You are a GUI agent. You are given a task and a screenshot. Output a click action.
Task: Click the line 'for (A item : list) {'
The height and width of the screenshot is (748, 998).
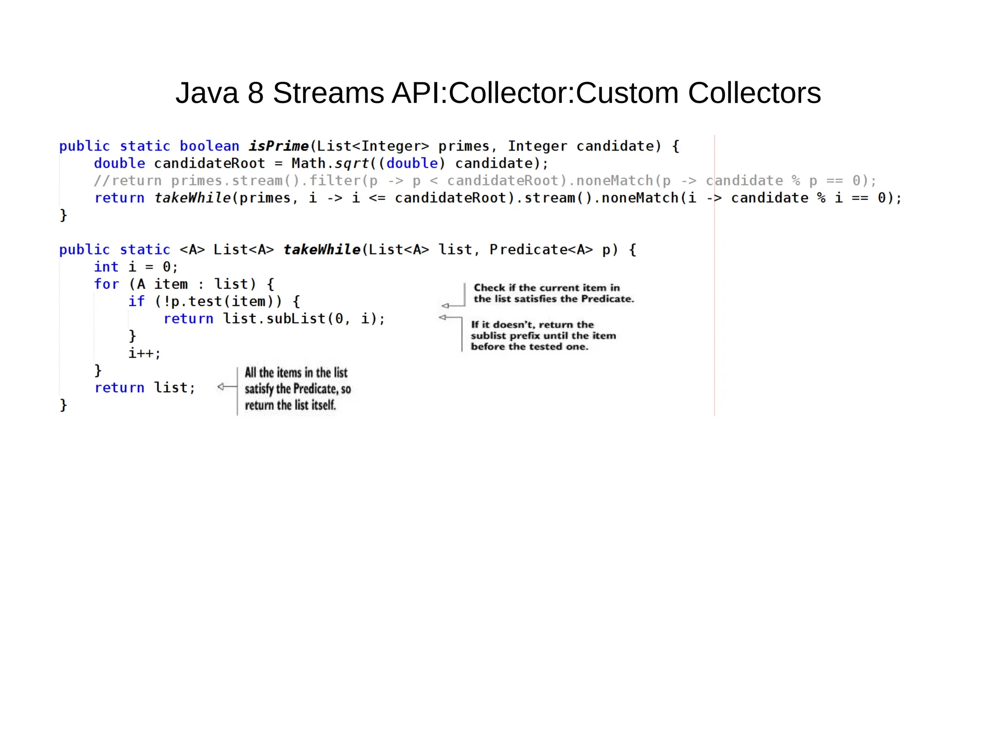184,284
